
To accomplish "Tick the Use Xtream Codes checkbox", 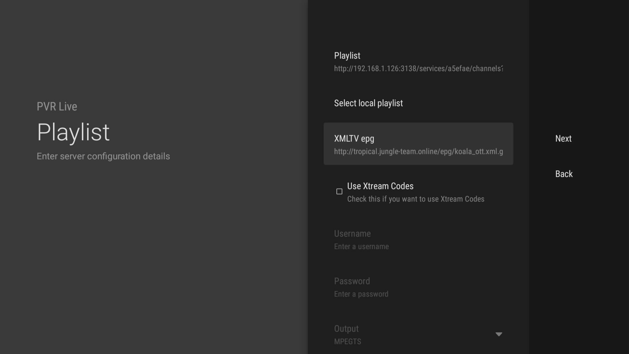I will coord(339,191).
